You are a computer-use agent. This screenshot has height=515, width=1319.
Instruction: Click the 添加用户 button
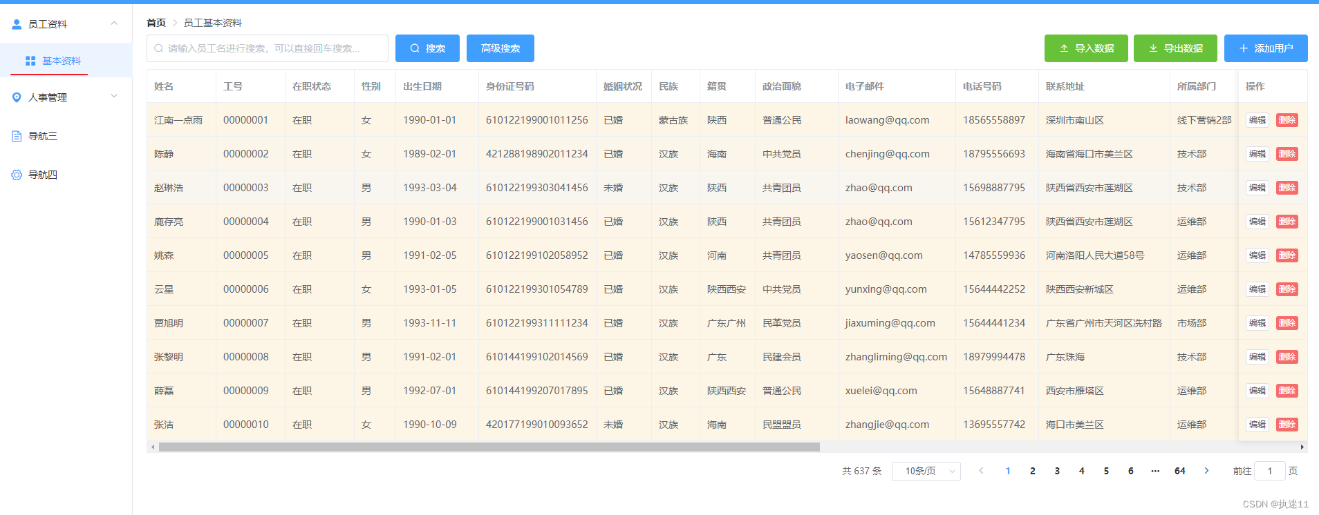tap(1266, 48)
